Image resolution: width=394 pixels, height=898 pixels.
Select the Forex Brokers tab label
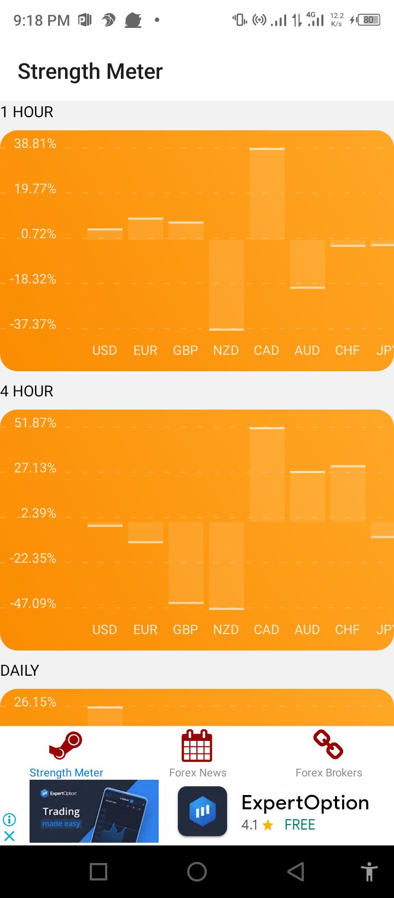[x=329, y=773]
